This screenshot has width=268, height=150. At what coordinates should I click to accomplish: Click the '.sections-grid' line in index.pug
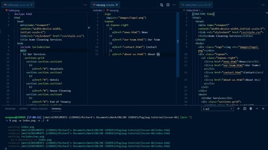(x=33, y=58)
